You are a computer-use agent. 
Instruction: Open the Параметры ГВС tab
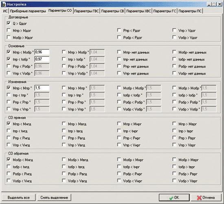click(x=87, y=11)
